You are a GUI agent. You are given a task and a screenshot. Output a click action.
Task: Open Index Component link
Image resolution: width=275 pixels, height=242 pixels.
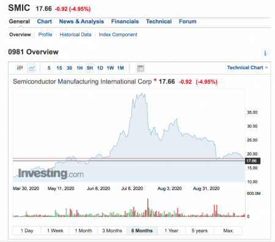118,35
